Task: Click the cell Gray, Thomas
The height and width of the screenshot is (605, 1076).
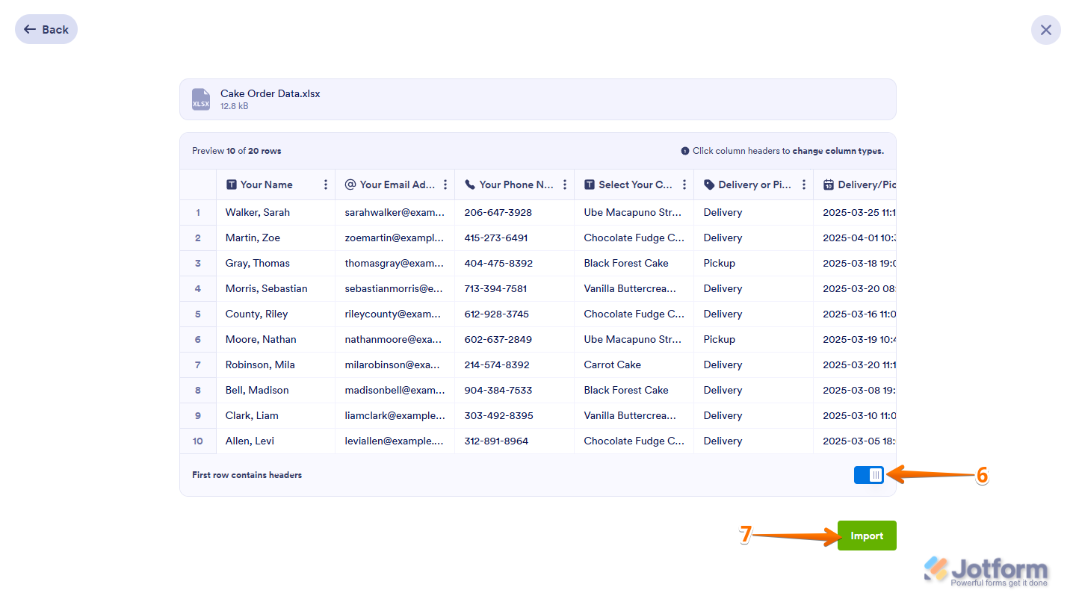Action: (276, 263)
